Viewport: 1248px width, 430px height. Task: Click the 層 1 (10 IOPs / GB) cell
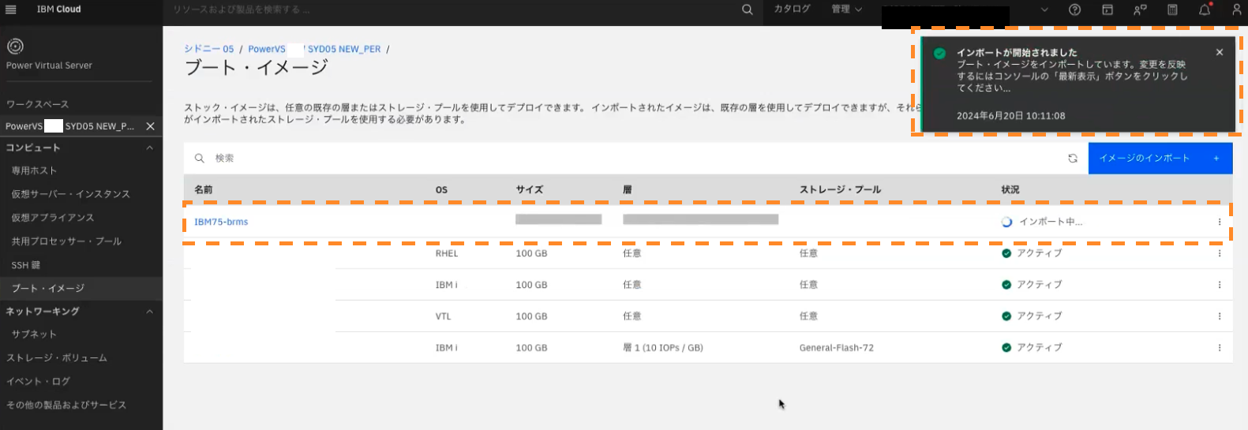pos(663,348)
